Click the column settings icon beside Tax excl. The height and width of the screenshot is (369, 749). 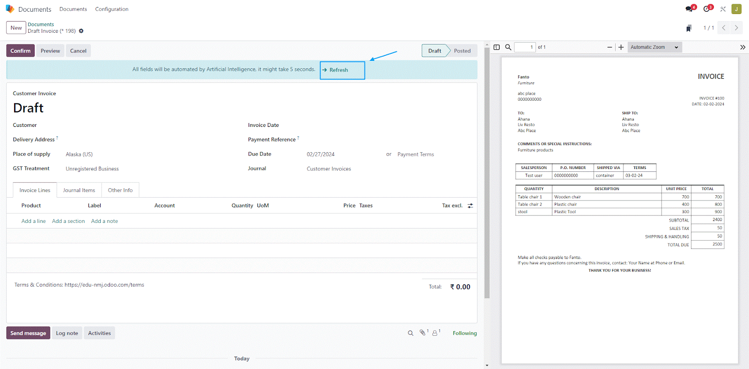pos(470,206)
